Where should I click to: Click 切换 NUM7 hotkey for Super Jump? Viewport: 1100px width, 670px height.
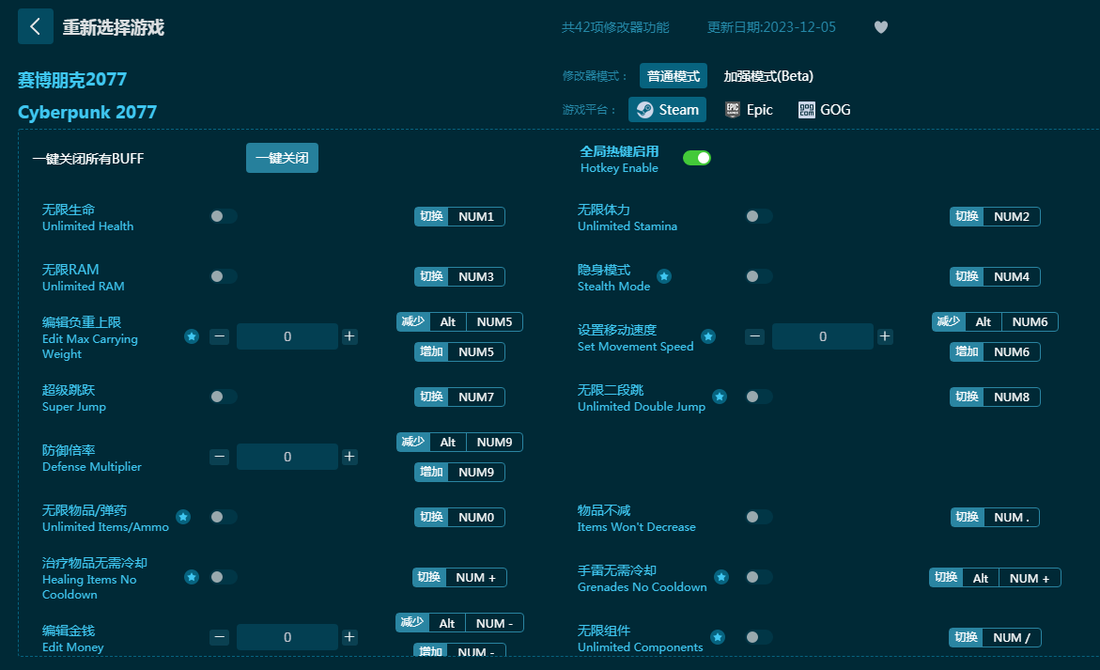click(459, 397)
